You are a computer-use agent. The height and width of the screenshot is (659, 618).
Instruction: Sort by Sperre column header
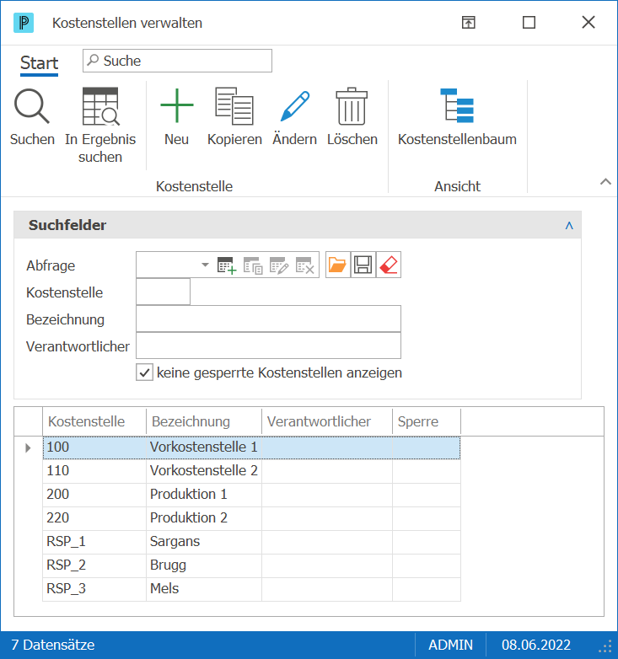(x=427, y=421)
